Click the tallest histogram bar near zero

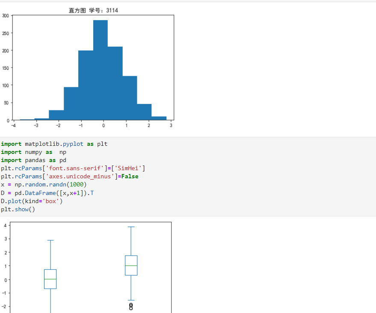point(101,70)
